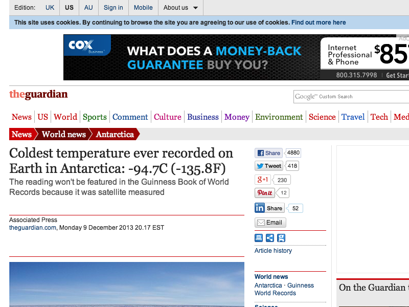Expand the About us dropdown
This screenshot has width=409, height=307.
(x=181, y=8)
